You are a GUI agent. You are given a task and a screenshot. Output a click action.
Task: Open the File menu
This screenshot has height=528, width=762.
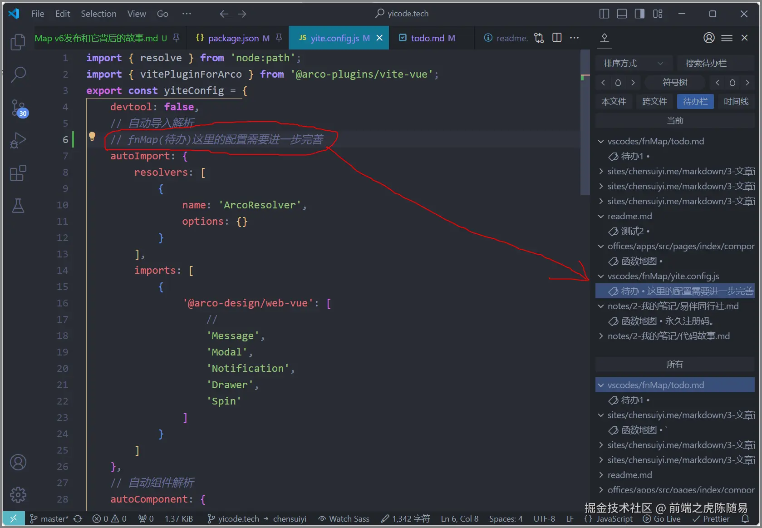38,14
